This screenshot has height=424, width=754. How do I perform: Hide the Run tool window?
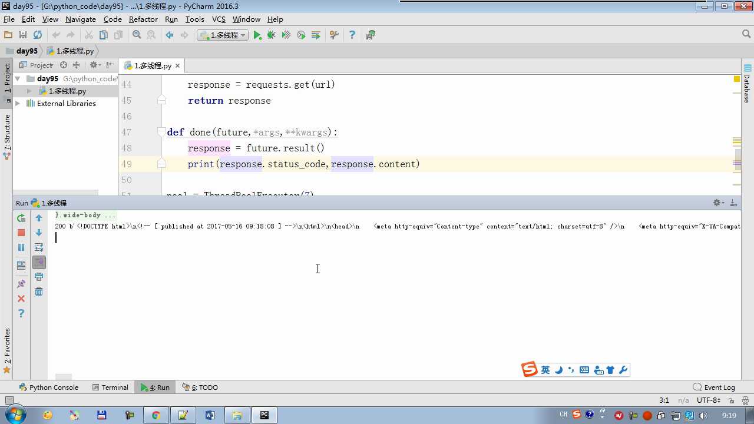pos(733,203)
